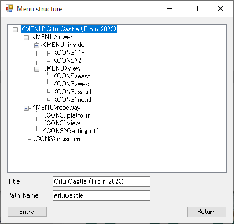Image resolution: width=234 pixels, height=224 pixels.
Task: Click the Menu structure app icon in title bar
Action: coord(10,8)
